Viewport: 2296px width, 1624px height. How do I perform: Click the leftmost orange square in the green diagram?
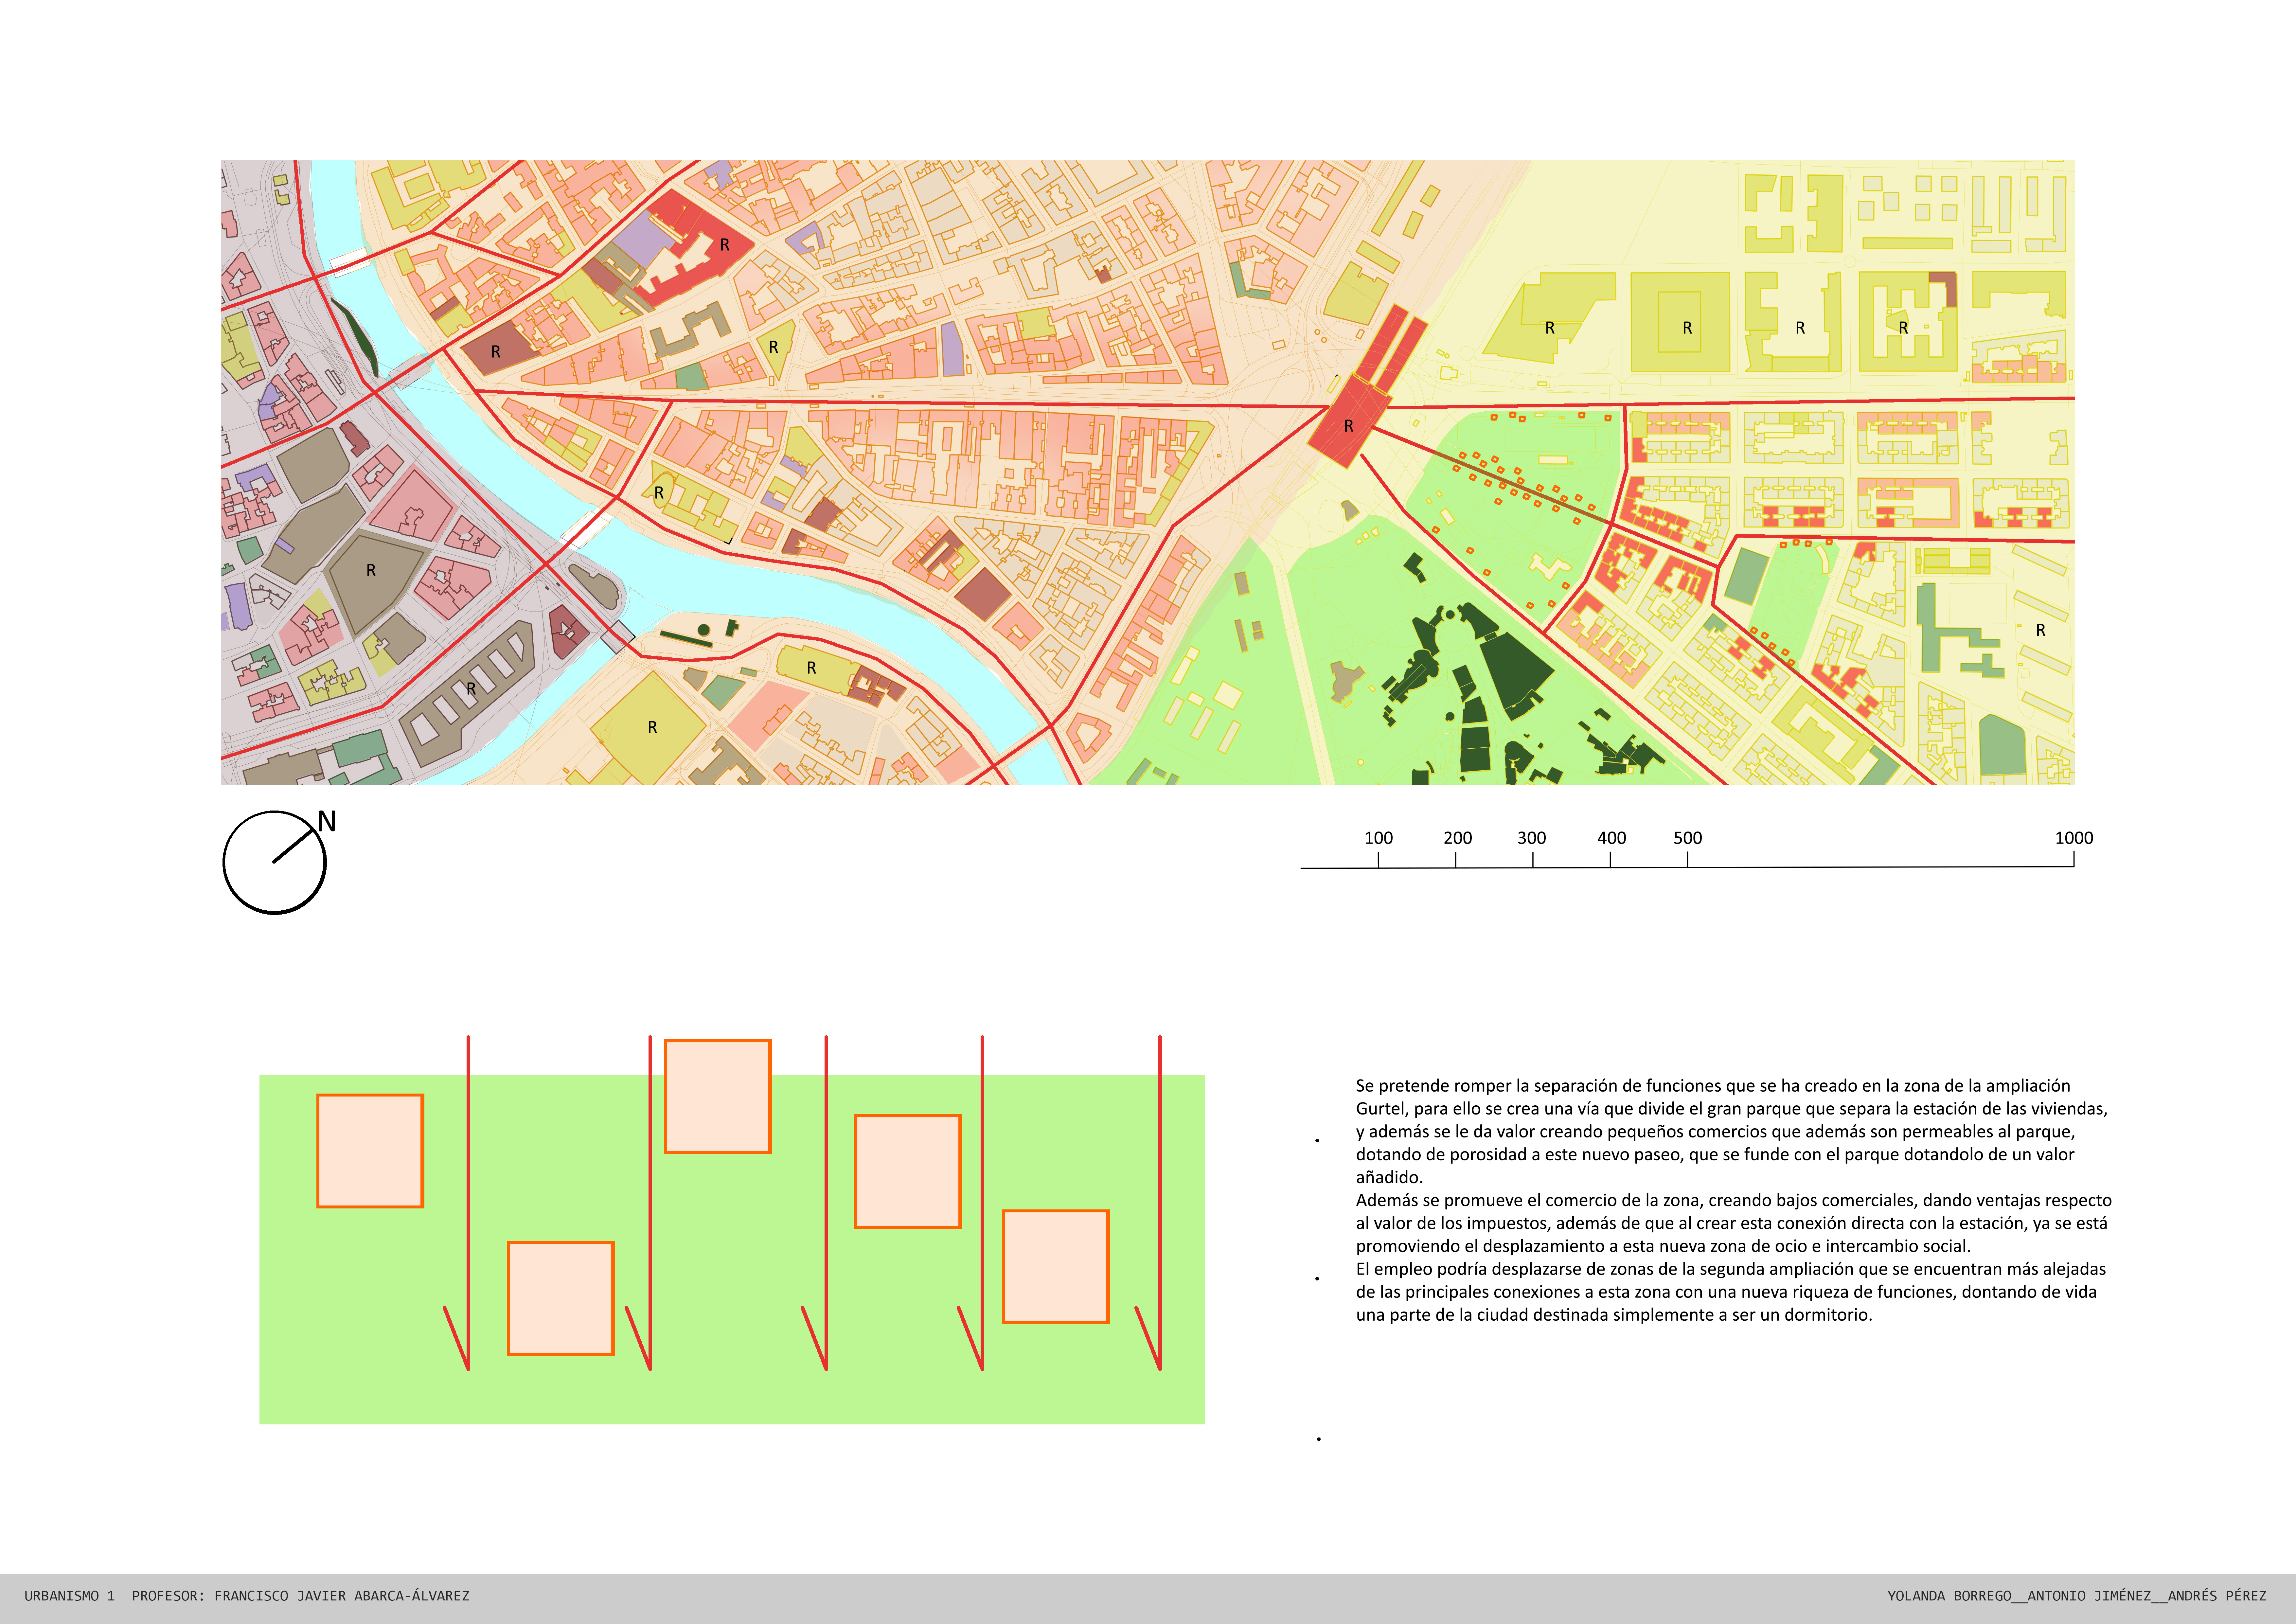coord(370,1151)
